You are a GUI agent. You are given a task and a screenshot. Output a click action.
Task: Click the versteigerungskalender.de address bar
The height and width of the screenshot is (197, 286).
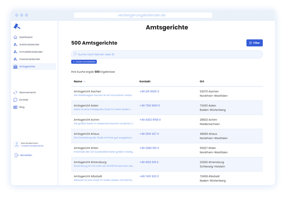click(143, 15)
